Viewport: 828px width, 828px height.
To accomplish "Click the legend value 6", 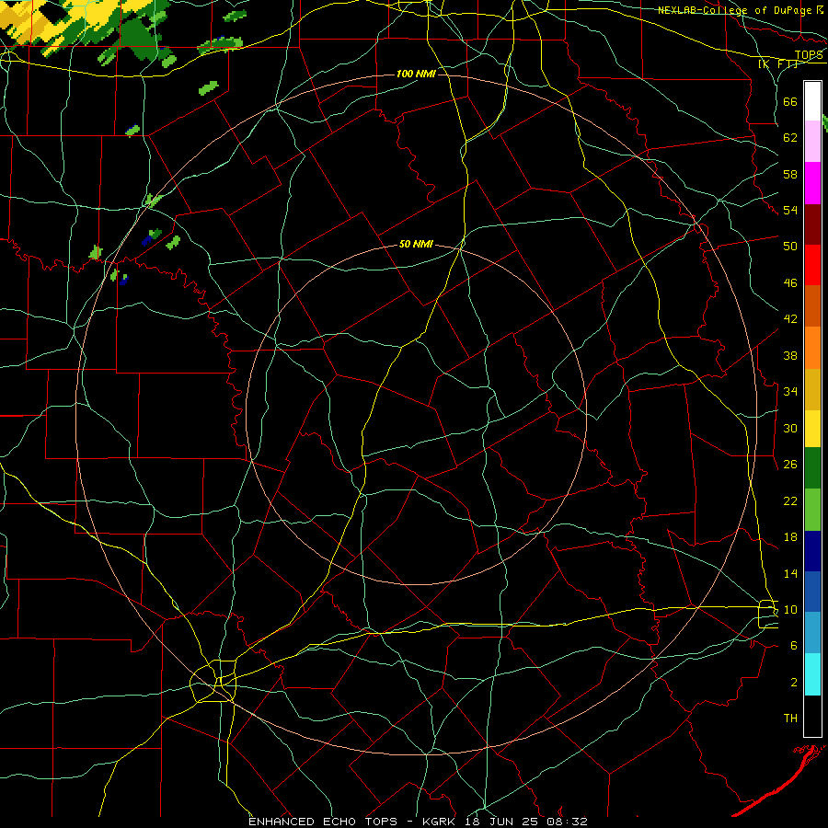I will tap(794, 645).
